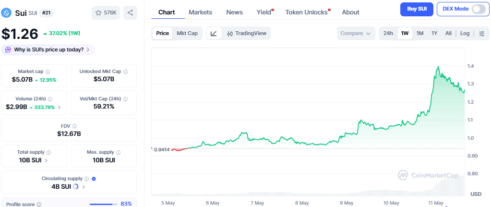Switch chart to Mkt Cap view
Viewport: 491px width, 207px height.
[x=187, y=33]
